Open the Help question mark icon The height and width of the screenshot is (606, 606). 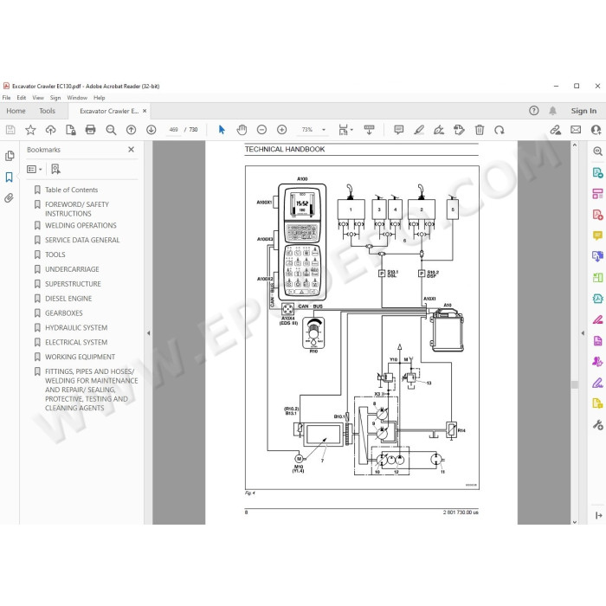534,111
